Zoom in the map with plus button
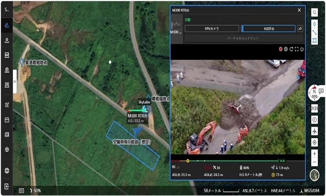Screen dimensions: 326x196 (x=314, y=154)
